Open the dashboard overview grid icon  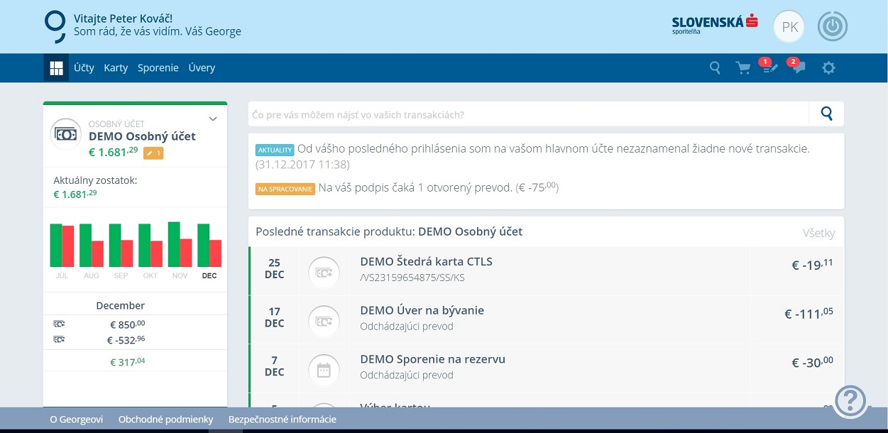(56, 68)
